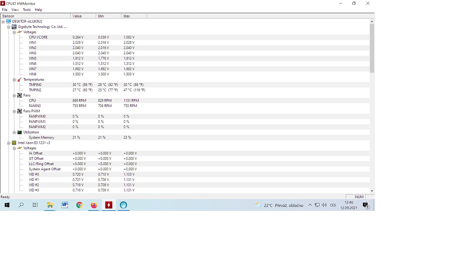The height and width of the screenshot is (253, 450).
Task: Open the Windows Start menu
Action: 7,205
